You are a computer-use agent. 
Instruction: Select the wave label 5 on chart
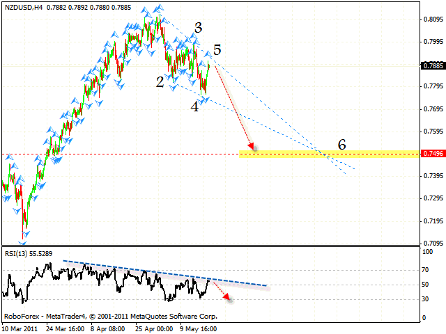coord(217,50)
